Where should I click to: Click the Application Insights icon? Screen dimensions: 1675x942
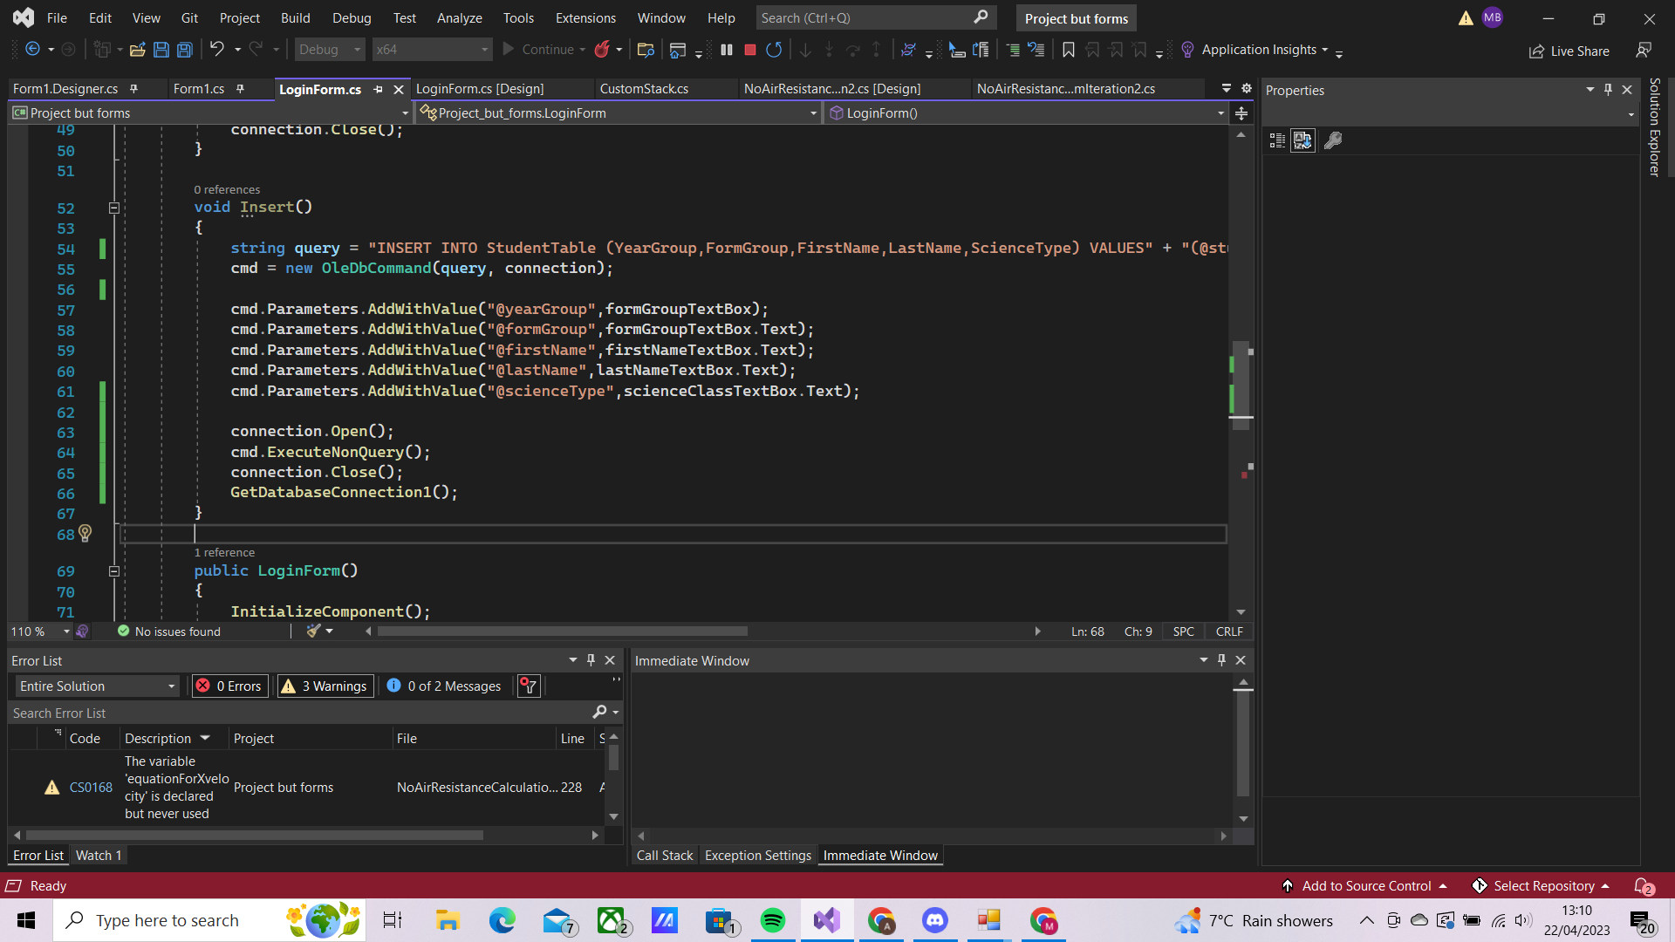[x=1187, y=50]
